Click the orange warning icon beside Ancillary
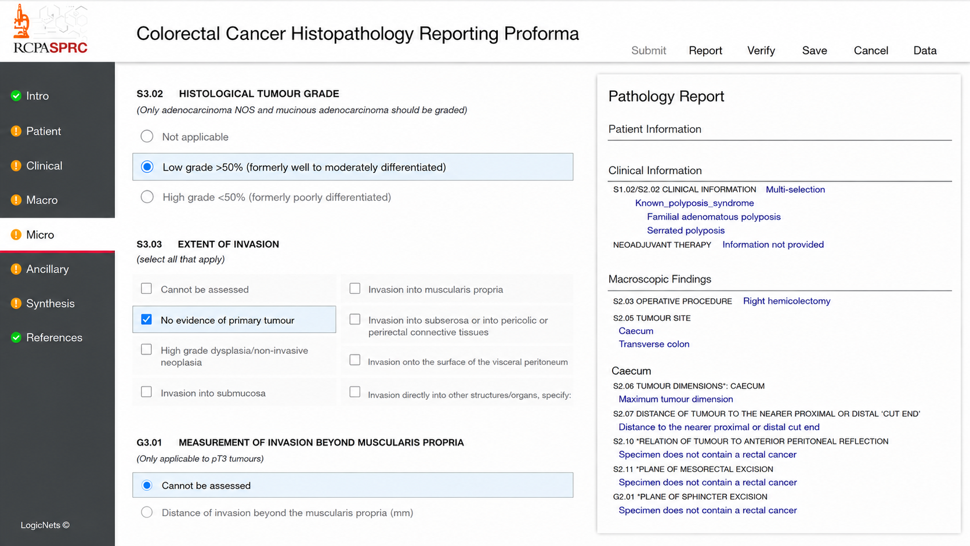This screenshot has width=970, height=546. coord(16,269)
